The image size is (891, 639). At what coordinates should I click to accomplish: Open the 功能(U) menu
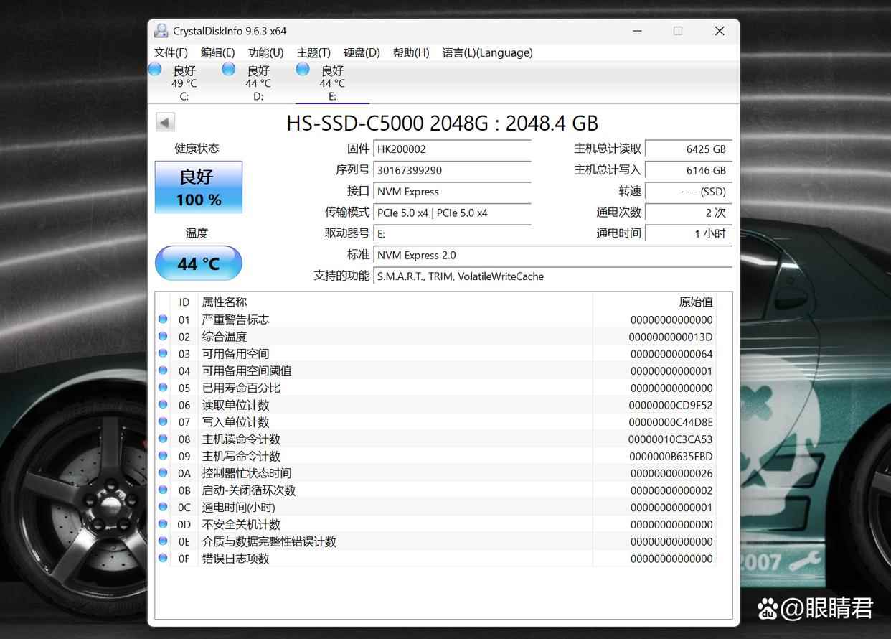point(265,52)
